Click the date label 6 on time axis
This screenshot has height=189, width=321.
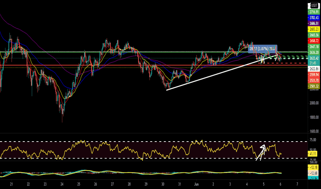280,184
